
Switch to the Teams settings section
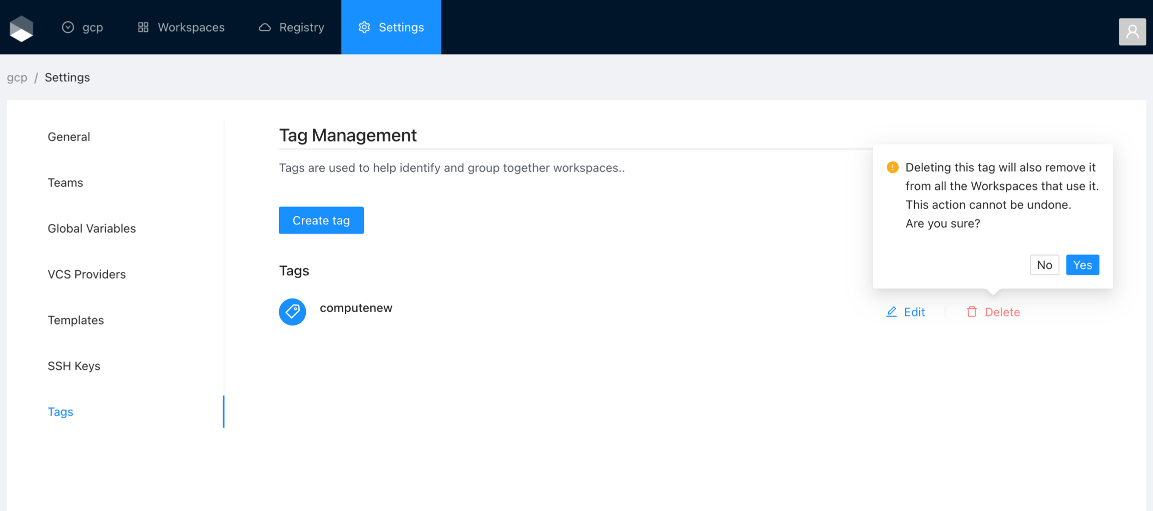(66, 183)
